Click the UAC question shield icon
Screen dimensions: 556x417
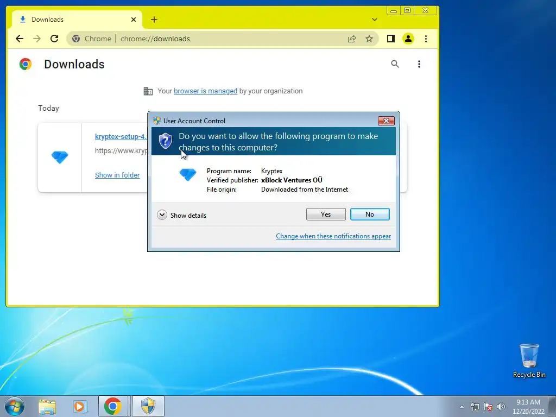pyautogui.click(x=165, y=141)
